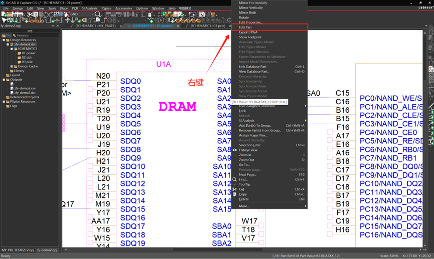Click the Place Junction tool icon
The width and height of the screenshot is (434, 259).
coord(57,20)
